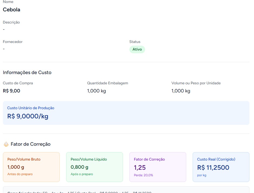Click the green Ativo status badge

coord(137,49)
